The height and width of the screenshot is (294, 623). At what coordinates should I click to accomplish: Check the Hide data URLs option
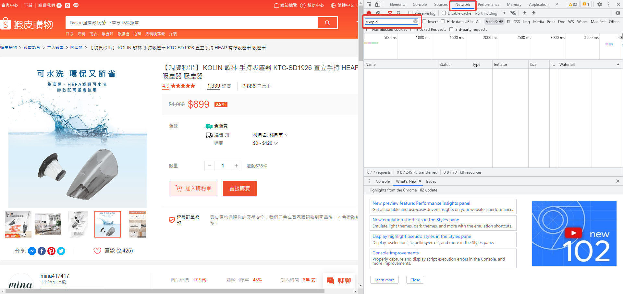pos(443,22)
